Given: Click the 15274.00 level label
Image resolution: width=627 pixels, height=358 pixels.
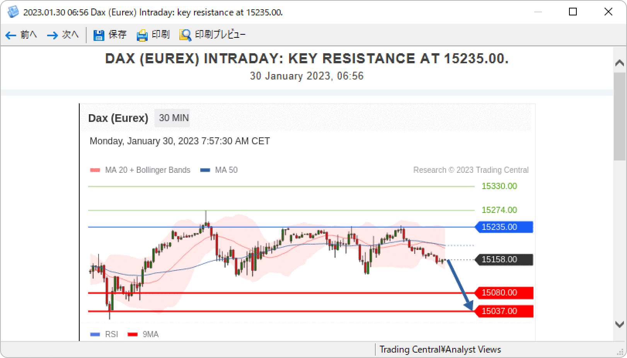Looking at the screenshot, I should tap(499, 210).
